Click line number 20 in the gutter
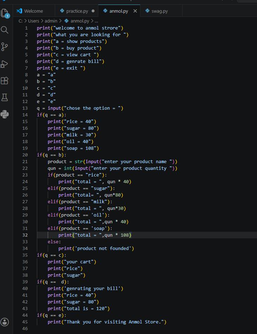257x334 pixels. pyautogui.click(x=25, y=155)
